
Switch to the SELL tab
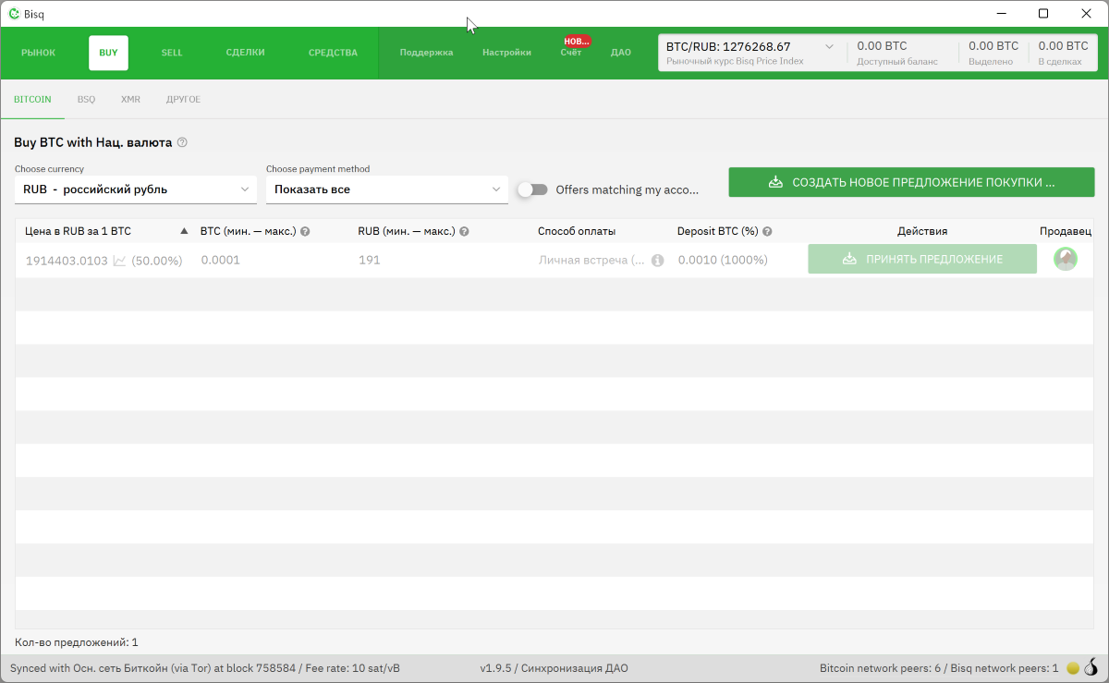point(172,53)
